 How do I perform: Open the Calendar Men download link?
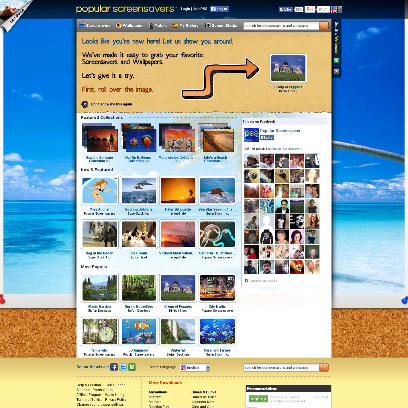point(203,402)
